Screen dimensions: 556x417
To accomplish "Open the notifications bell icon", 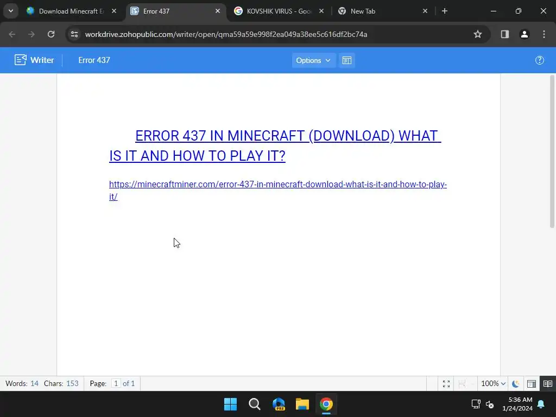I will click(541, 404).
